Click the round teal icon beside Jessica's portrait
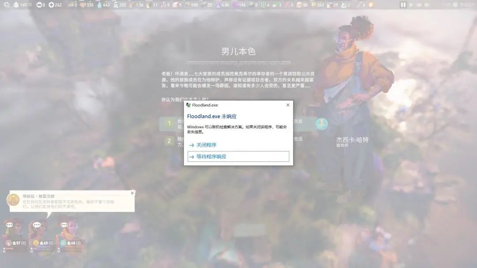 point(322,124)
